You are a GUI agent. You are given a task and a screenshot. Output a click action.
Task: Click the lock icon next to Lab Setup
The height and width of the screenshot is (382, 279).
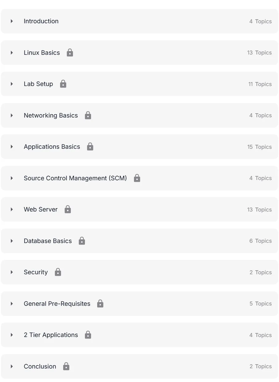pos(63,84)
